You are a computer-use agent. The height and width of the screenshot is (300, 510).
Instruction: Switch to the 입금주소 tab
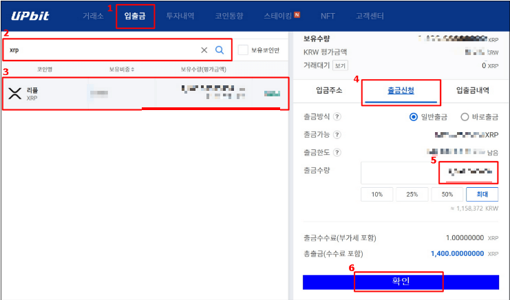(329, 90)
